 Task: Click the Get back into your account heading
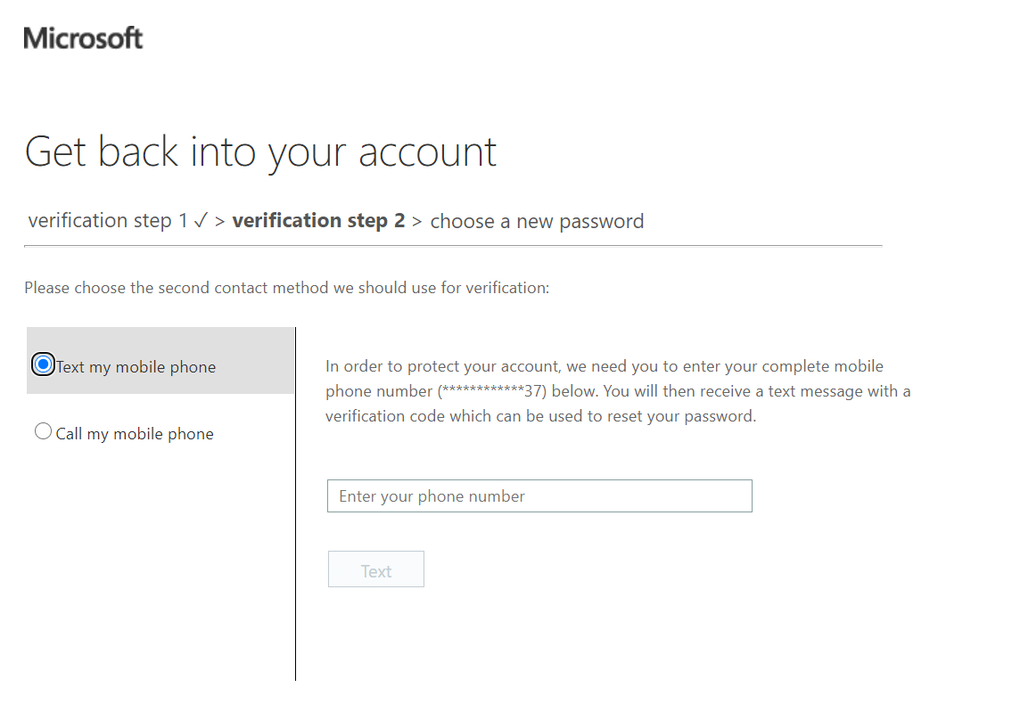[x=260, y=151]
